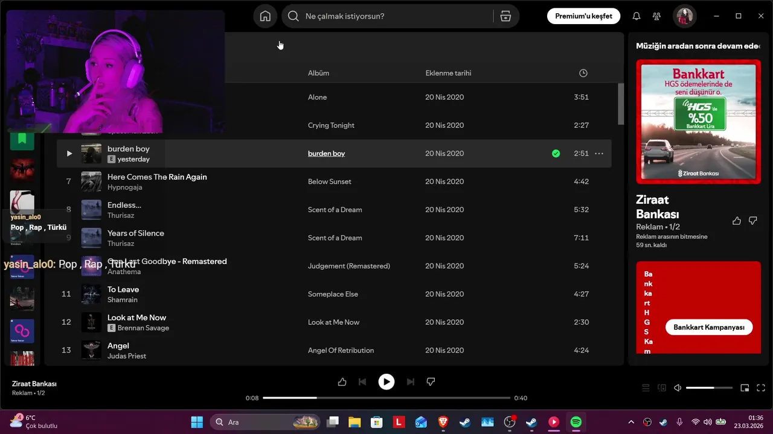Adjust the volume slider
Viewport: 773px width, 434px height.
pos(709,388)
